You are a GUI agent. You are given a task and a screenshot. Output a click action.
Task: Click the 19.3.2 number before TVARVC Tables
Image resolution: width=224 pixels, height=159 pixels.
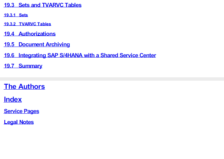tap(10, 24)
